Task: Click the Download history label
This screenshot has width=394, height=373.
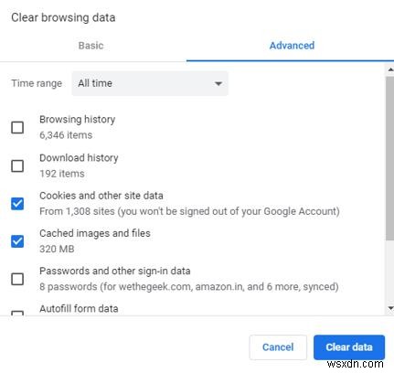Action: pyautogui.click(x=79, y=158)
